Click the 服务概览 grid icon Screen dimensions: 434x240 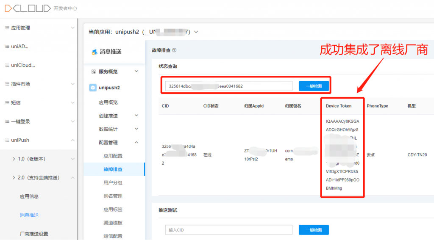[94, 72]
